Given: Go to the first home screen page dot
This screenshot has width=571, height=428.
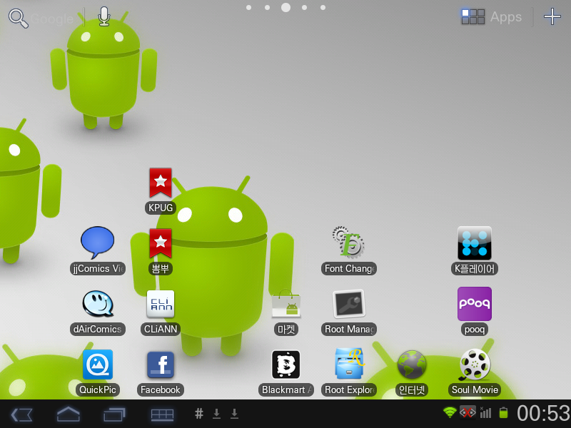Looking at the screenshot, I should pos(248,7).
